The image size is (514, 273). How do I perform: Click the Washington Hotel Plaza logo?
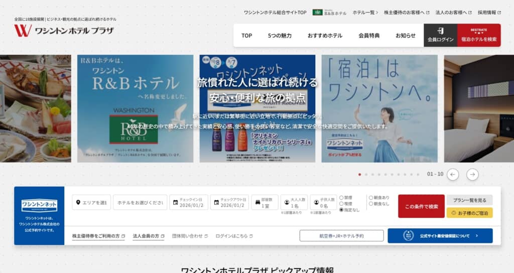(x=64, y=31)
